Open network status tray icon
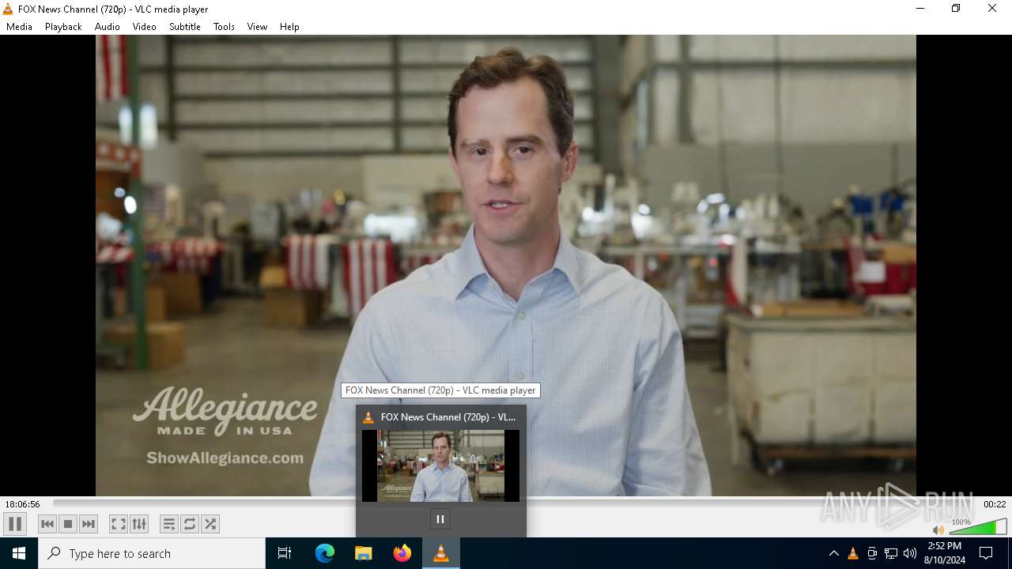 [x=891, y=553]
